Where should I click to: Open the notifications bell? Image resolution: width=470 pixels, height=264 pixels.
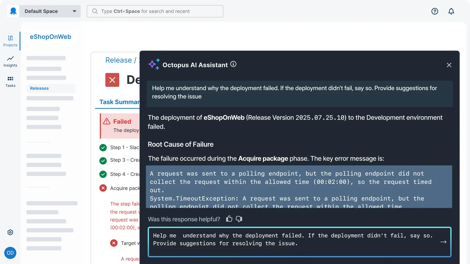[451, 11]
